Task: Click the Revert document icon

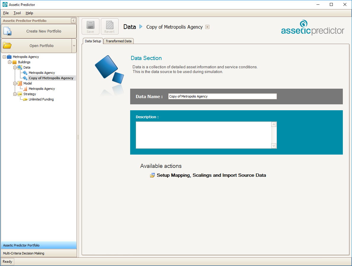Action: (x=110, y=25)
